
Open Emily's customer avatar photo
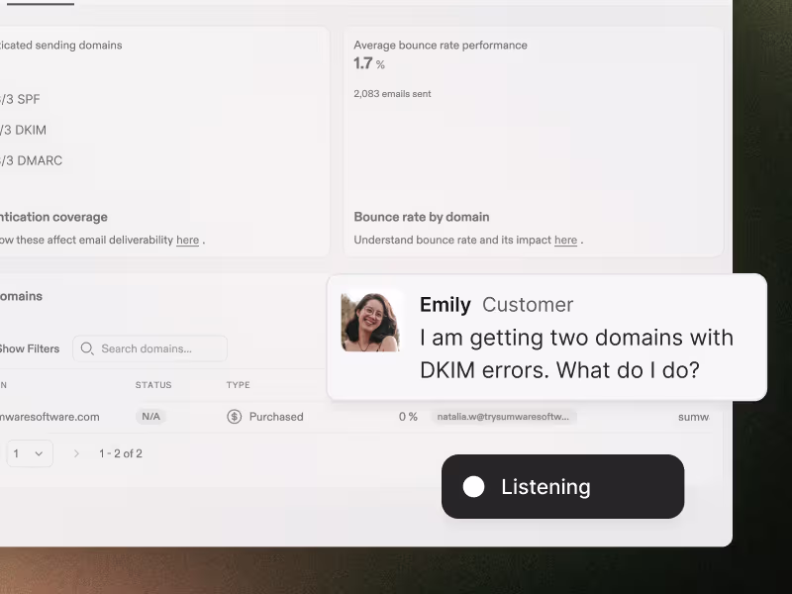(x=370, y=323)
